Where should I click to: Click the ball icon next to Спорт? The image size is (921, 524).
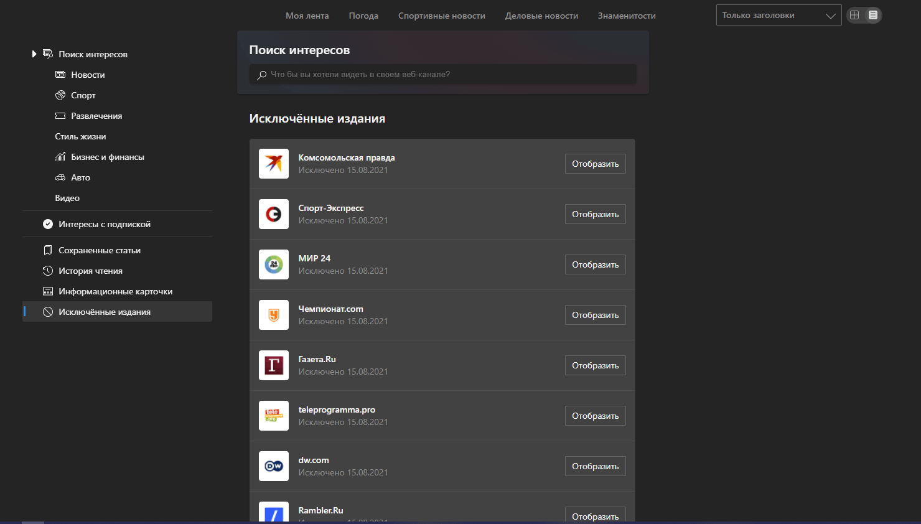60,95
